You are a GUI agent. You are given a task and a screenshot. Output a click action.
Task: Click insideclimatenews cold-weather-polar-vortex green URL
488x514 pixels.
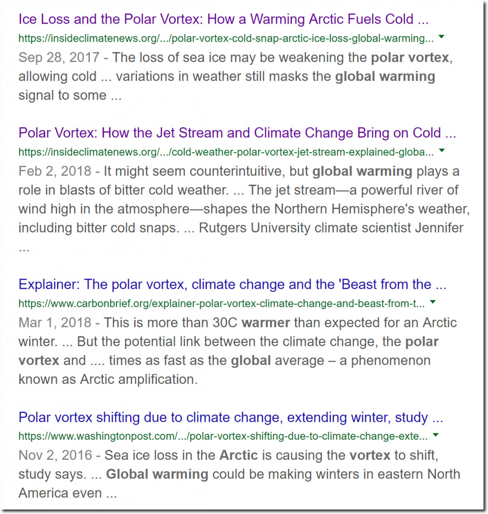pyautogui.click(x=226, y=153)
